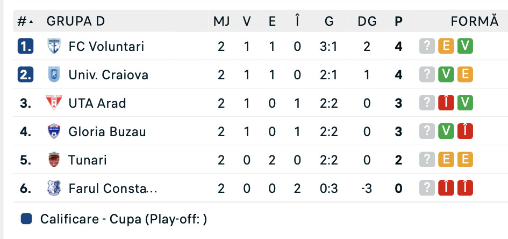Image resolution: width=508 pixels, height=239 pixels.
Task: Open the FC Voluntari team link
Action: (x=106, y=47)
